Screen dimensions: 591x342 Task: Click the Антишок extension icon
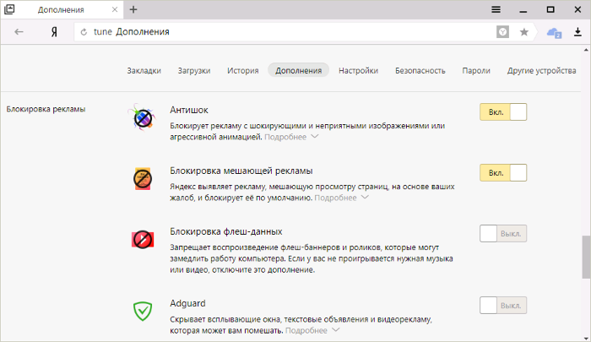pos(142,117)
